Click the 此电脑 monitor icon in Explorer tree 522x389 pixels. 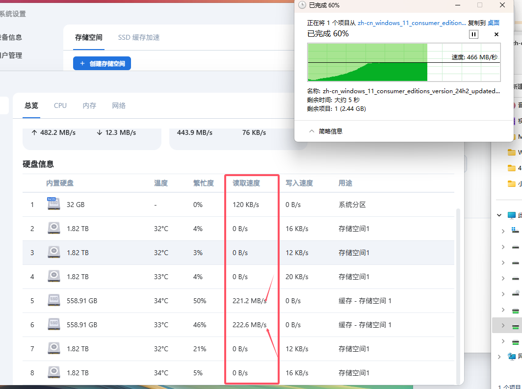512,215
